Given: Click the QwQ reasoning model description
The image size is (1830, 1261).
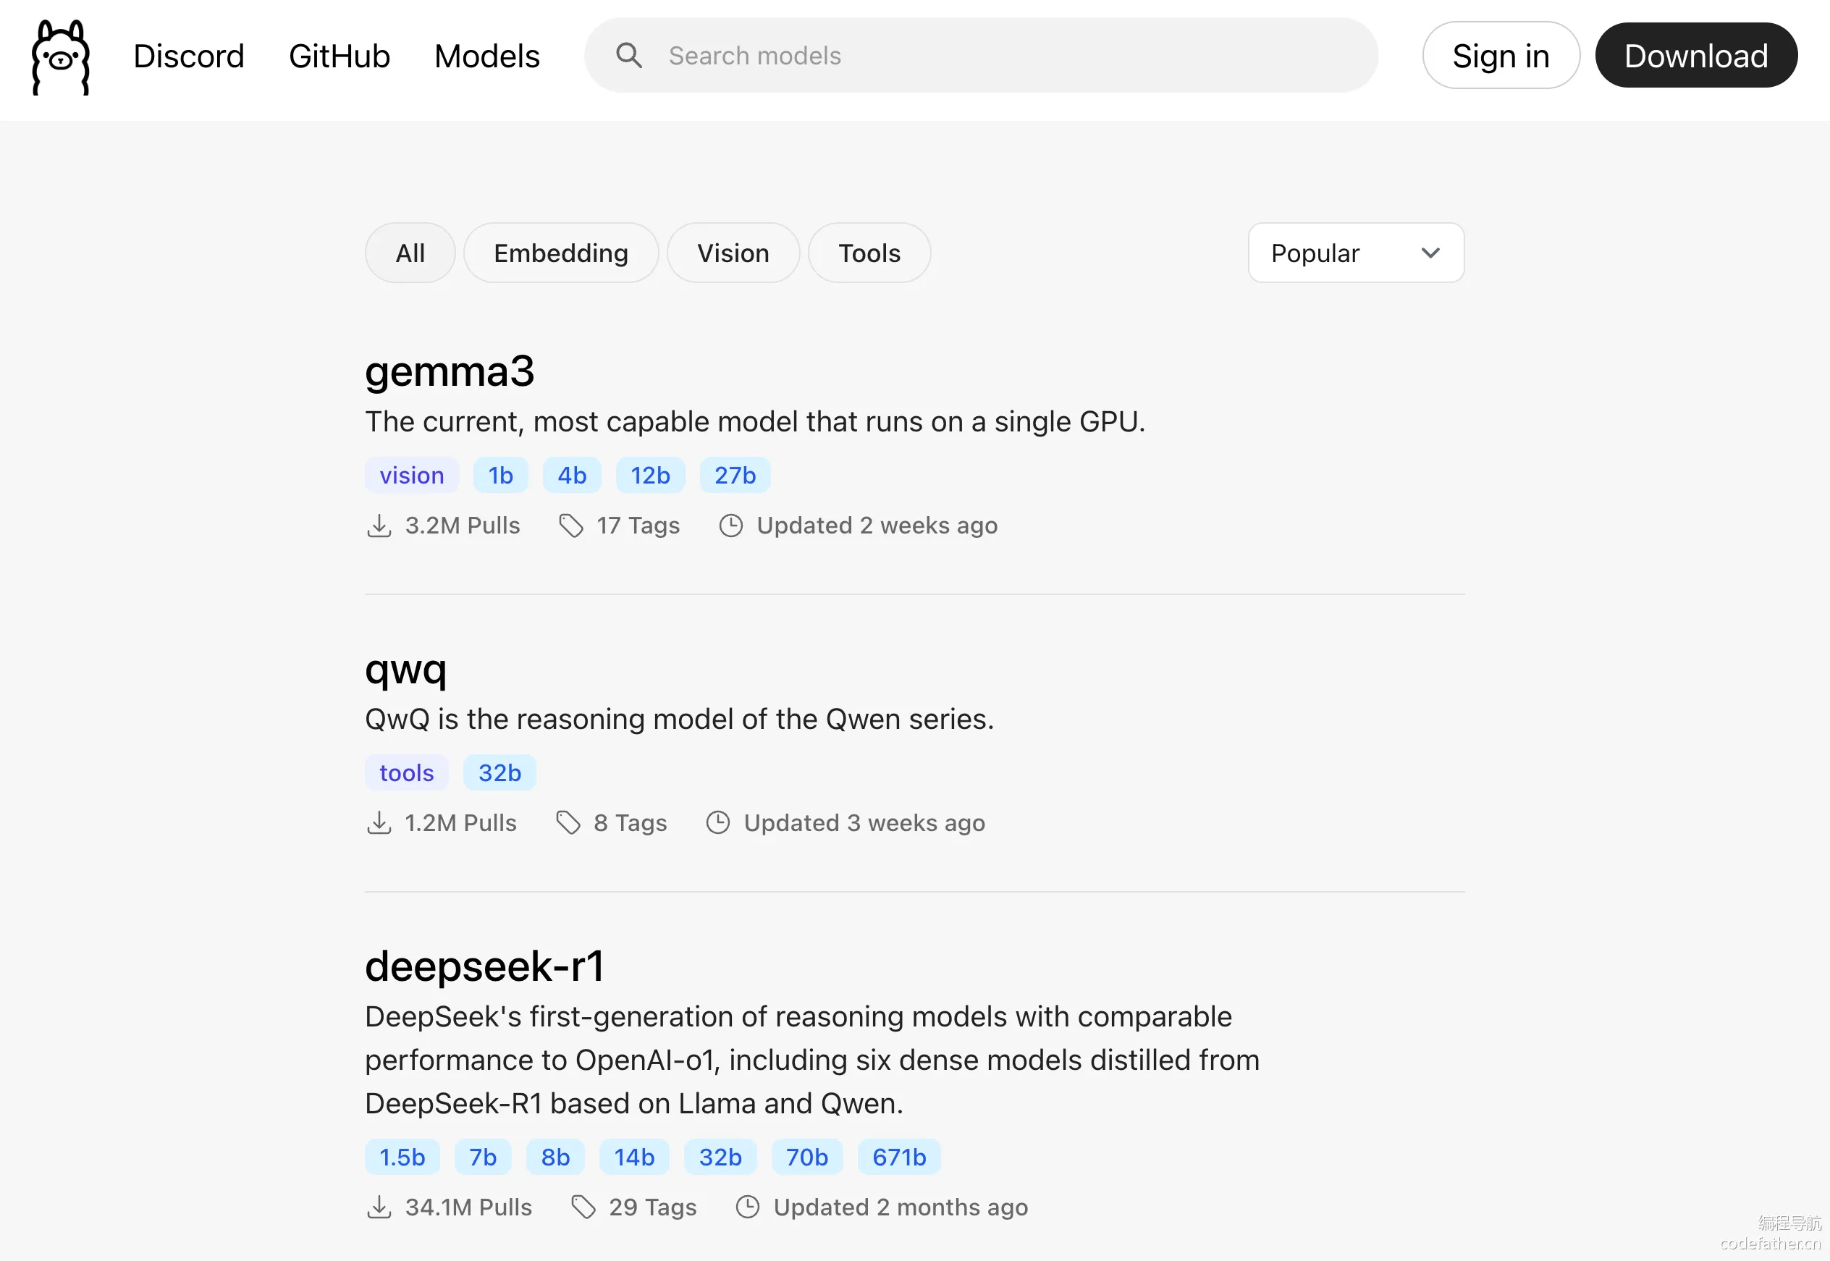Looking at the screenshot, I should click(x=680, y=719).
